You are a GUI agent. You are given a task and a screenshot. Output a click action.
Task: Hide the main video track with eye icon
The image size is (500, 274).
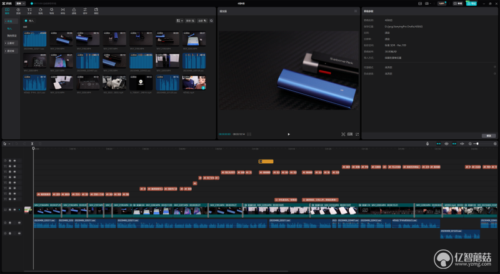tap(14, 210)
